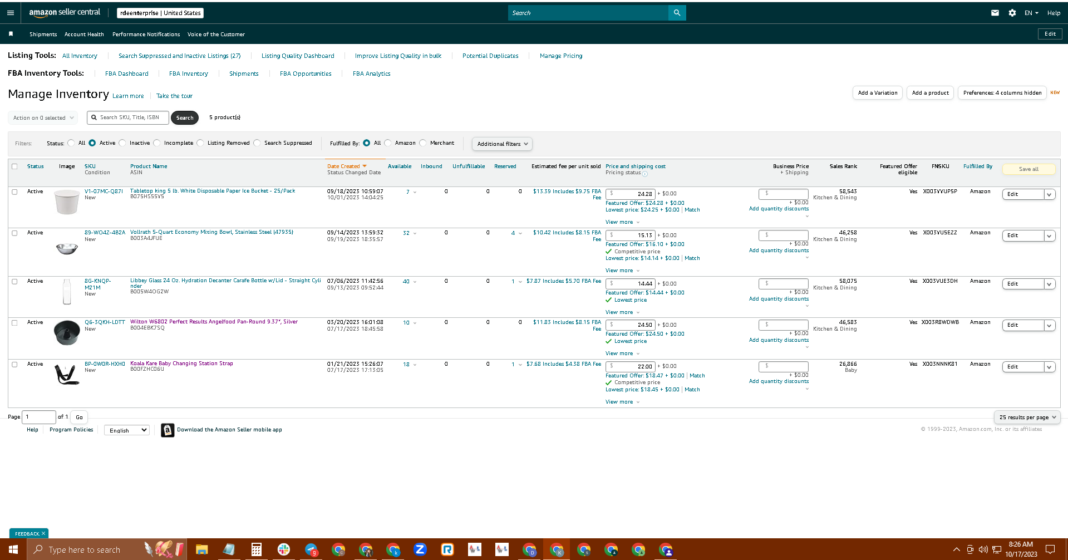
Task: Open the Telegram icon on taskbar
Action: 311,549
